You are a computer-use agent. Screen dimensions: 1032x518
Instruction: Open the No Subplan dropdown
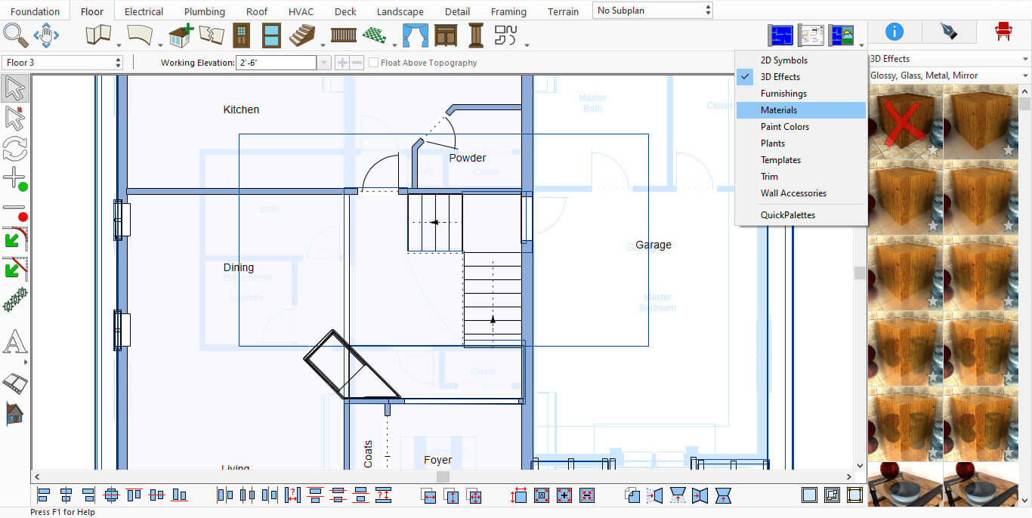tap(653, 11)
